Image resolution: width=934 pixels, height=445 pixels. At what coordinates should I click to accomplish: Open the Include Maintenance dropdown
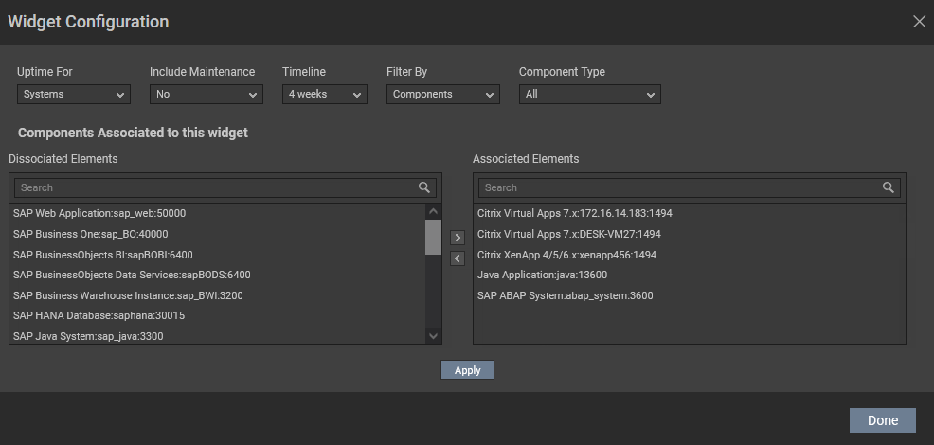click(x=207, y=94)
